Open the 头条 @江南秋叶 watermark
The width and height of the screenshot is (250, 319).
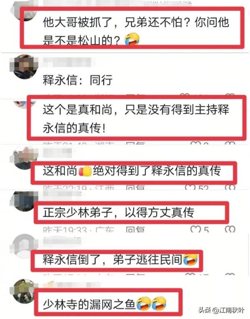tap(221, 310)
